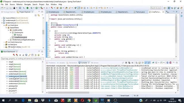This screenshot has height=103, width=184.
Task: Click the Debug bug icon in toolbar
Action: tap(31, 8)
